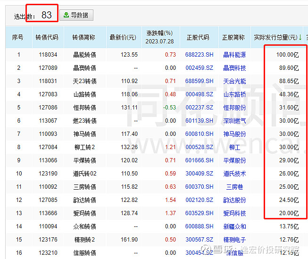The width and height of the screenshot is (308, 259).
Task: Select bond name 三房转债
Action: [84, 187]
